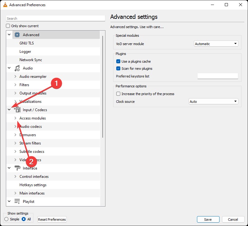Select Logger in the tree

point(25,52)
